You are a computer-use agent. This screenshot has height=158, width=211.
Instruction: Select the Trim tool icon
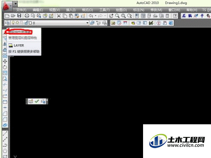tap(5, 85)
